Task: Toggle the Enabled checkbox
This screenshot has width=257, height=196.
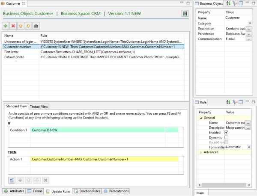Action: point(226,133)
